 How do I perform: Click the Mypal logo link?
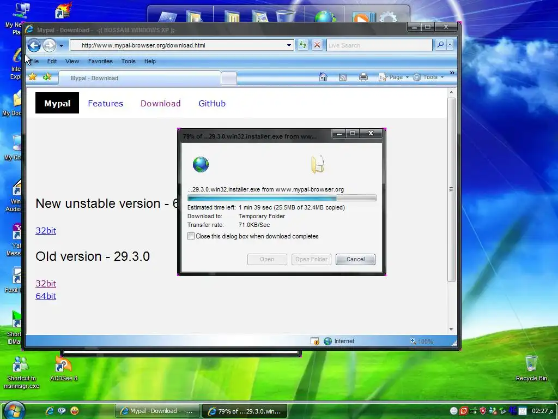pyautogui.click(x=57, y=103)
